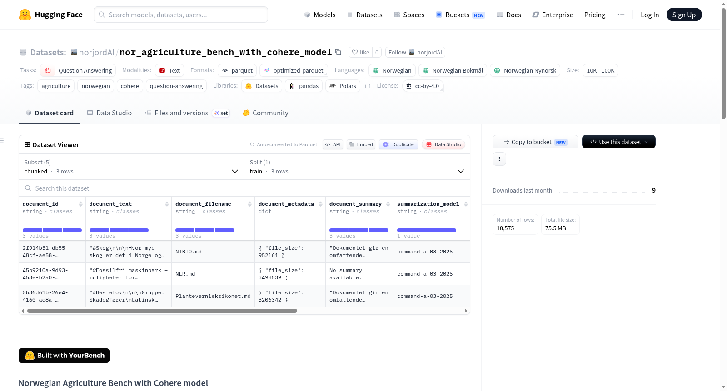
Task: Open the Community tab
Action: point(265,113)
